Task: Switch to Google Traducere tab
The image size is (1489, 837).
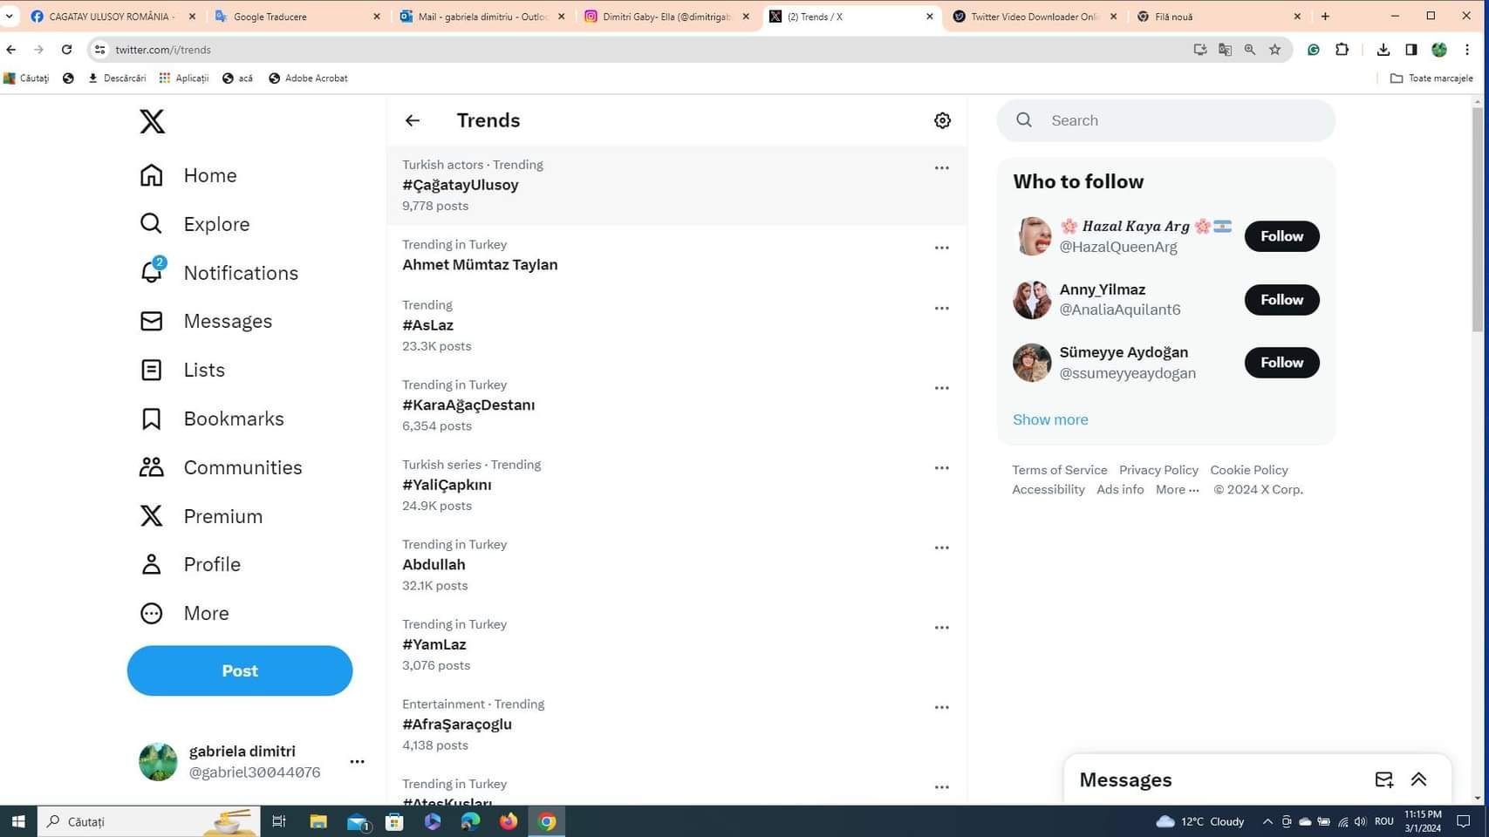Action: pos(297,17)
